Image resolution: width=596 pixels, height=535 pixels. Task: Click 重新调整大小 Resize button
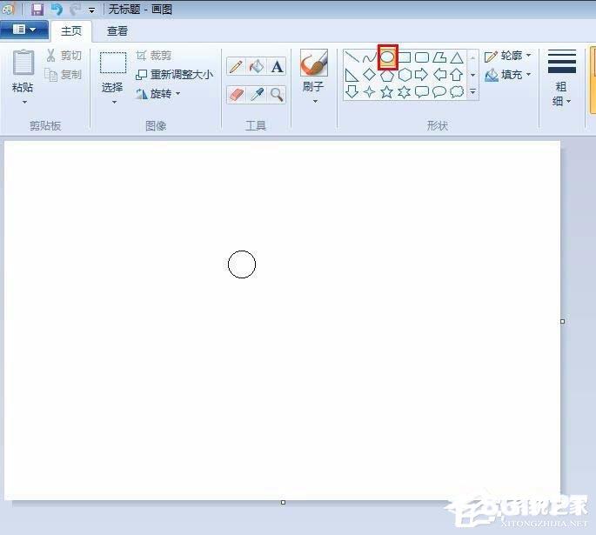coord(175,75)
